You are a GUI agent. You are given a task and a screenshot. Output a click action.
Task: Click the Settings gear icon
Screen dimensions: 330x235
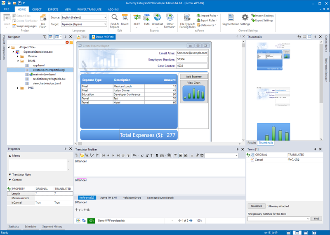click(245, 17)
